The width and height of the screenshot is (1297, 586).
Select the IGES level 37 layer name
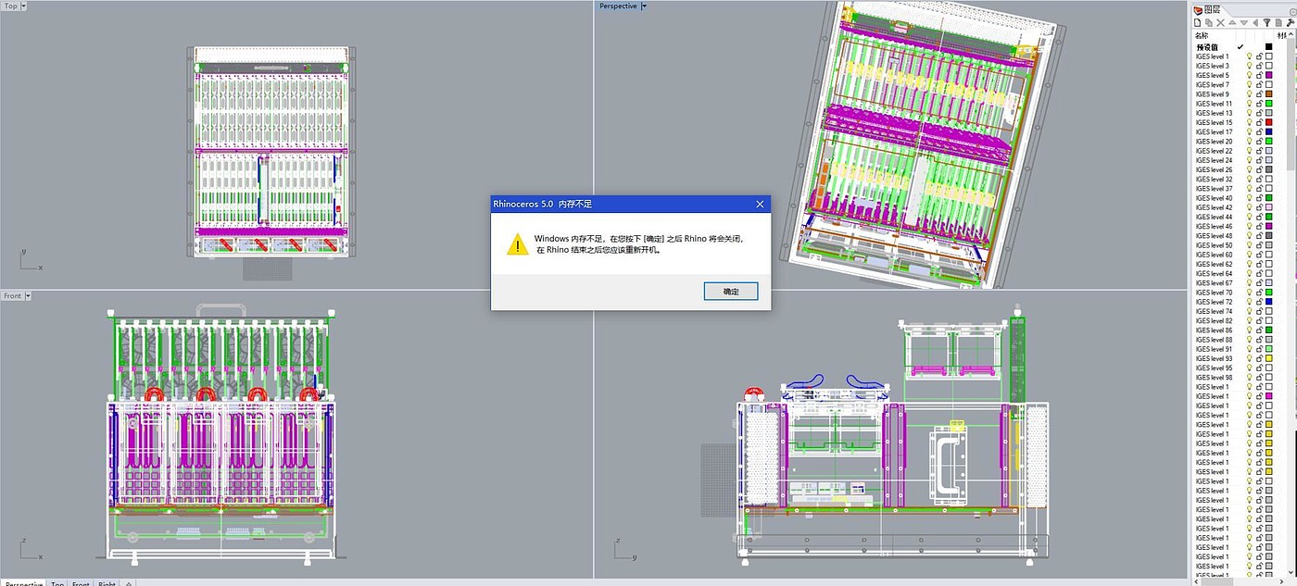coord(1215,189)
